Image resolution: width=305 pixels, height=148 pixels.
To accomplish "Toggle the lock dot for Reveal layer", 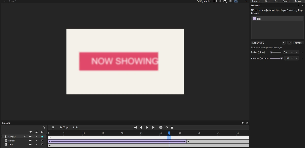I will click(x=36, y=141).
